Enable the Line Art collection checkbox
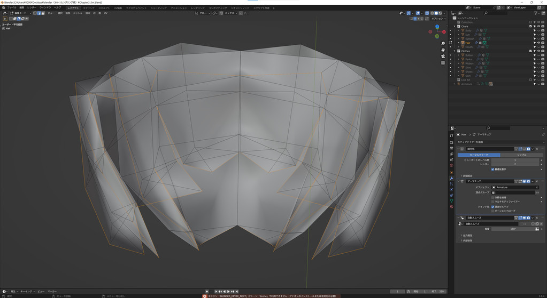 pos(530,79)
